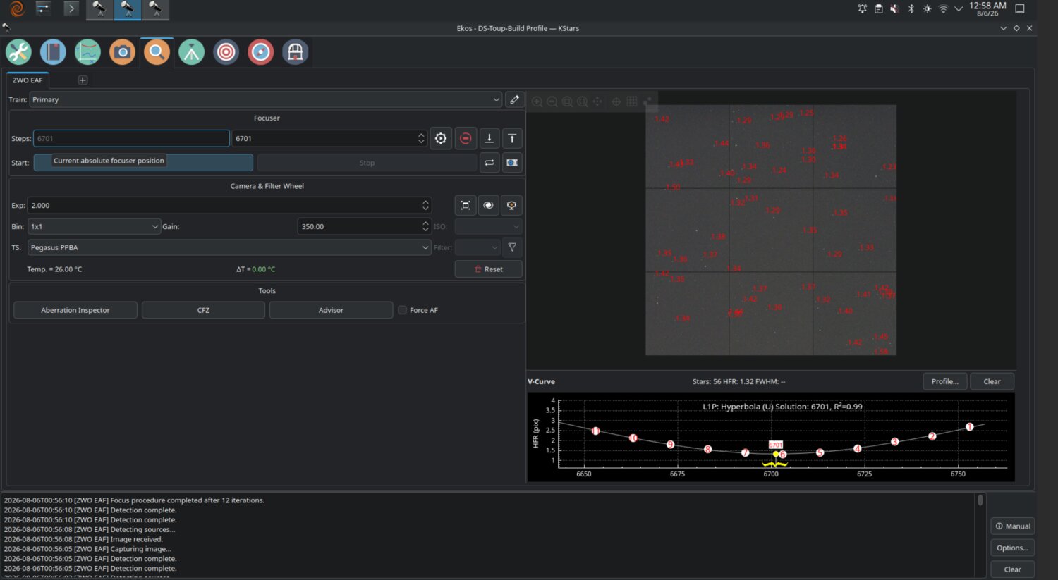Toggle grid overlay on focus image
Viewport: 1058px width, 580px height.
[x=632, y=101]
